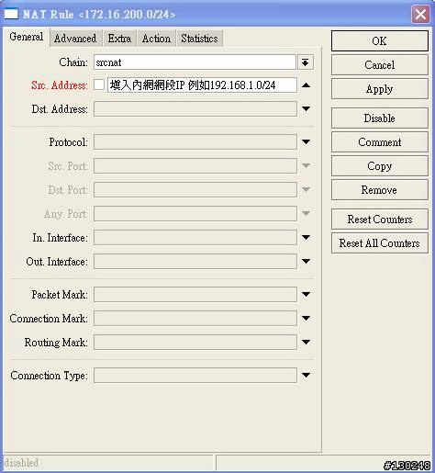Viewport: 435px width, 473px height.
Task: Disable the NAT rule
Action: click(x=380, y=118)
